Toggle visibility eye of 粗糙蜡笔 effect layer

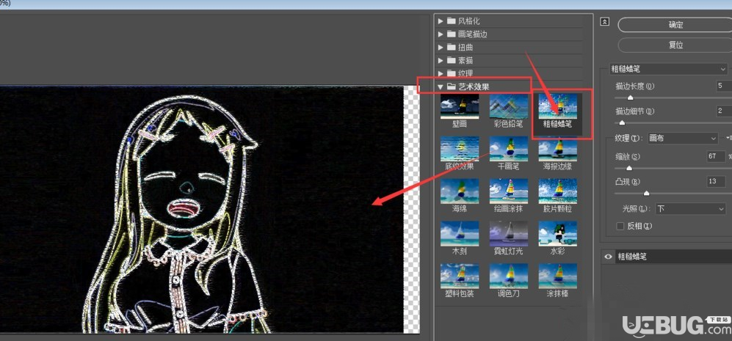608,257
